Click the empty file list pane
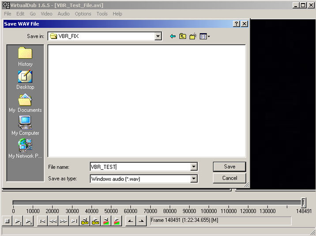 147,101
